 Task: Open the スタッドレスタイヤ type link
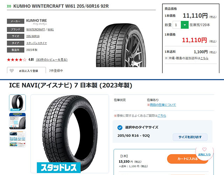tap(36, 43)
